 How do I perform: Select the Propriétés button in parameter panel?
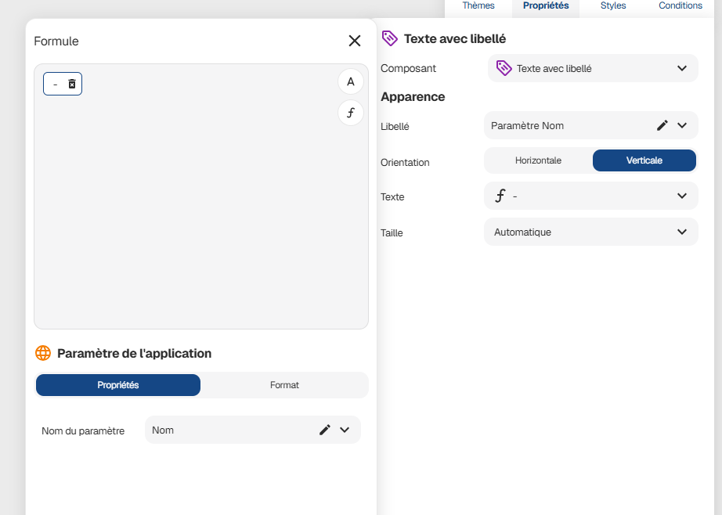pyautogui.click(x=118, y=385)
